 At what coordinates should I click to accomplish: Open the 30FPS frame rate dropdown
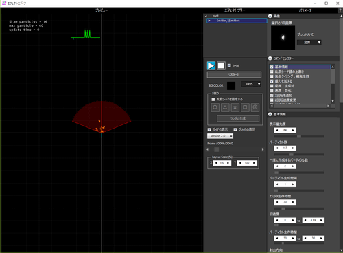tap(251, 84)
